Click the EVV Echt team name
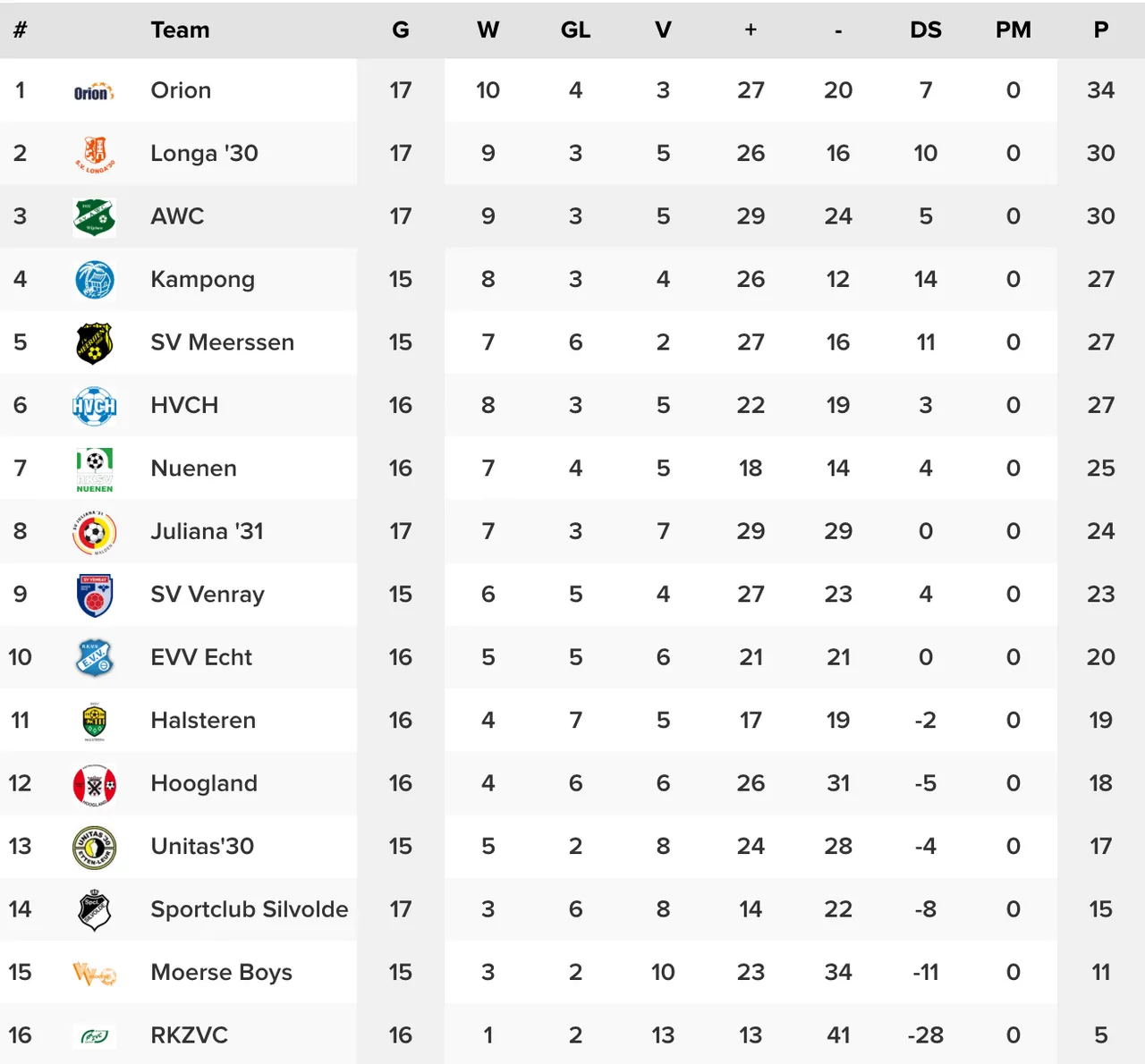Screen dimensions: 1145x1064 [x=201, y=657]
